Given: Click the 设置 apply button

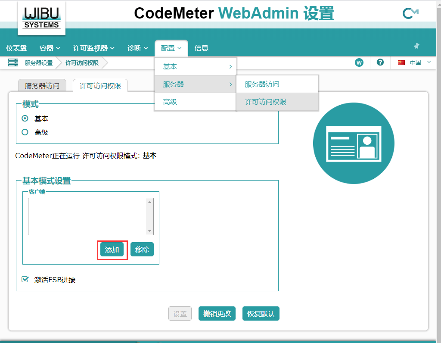Looking at the screenshot, I should point(180,313).
